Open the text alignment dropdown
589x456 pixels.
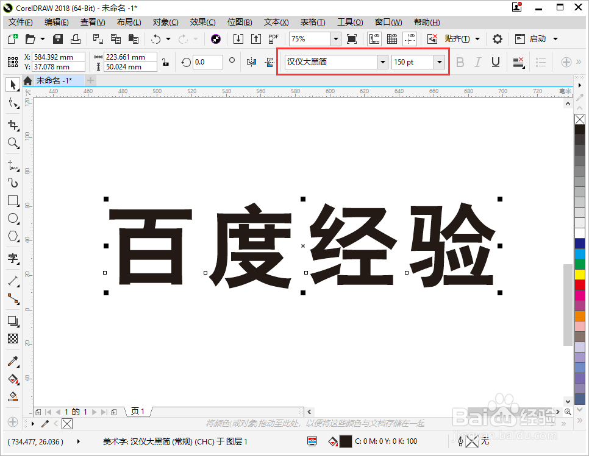click(x=519, y=62)
